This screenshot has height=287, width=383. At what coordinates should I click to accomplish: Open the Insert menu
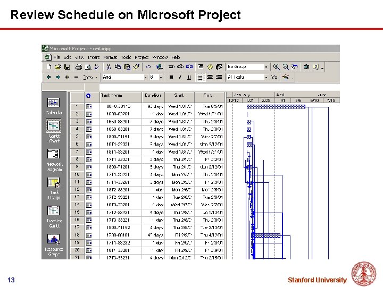[x=94, y=57]
